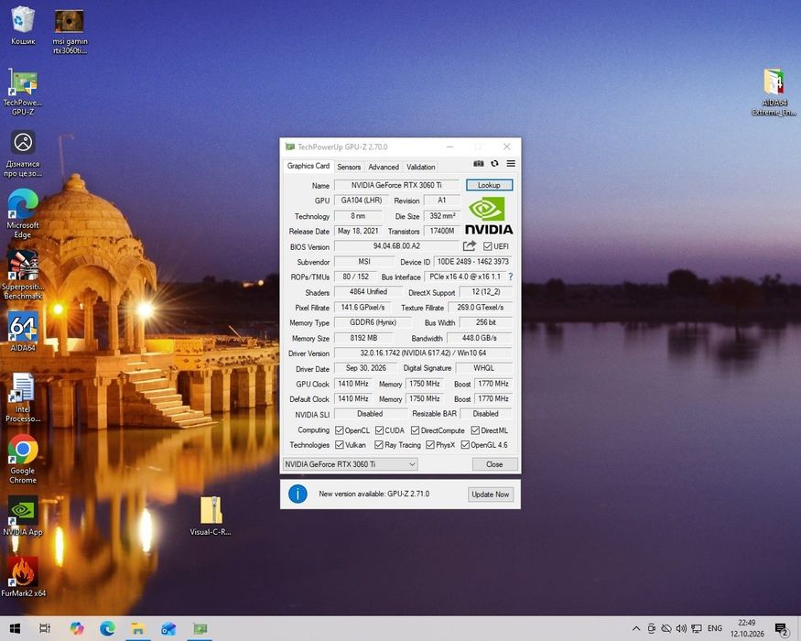The height and width of the screenshot is (641, 801).
Task: Select the NVIDIA App desktop icon
Action: pos(23,516)
